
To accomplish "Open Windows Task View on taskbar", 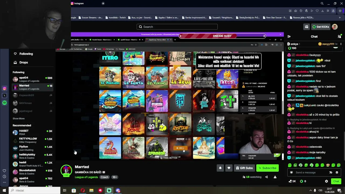I will click(65, 190).
